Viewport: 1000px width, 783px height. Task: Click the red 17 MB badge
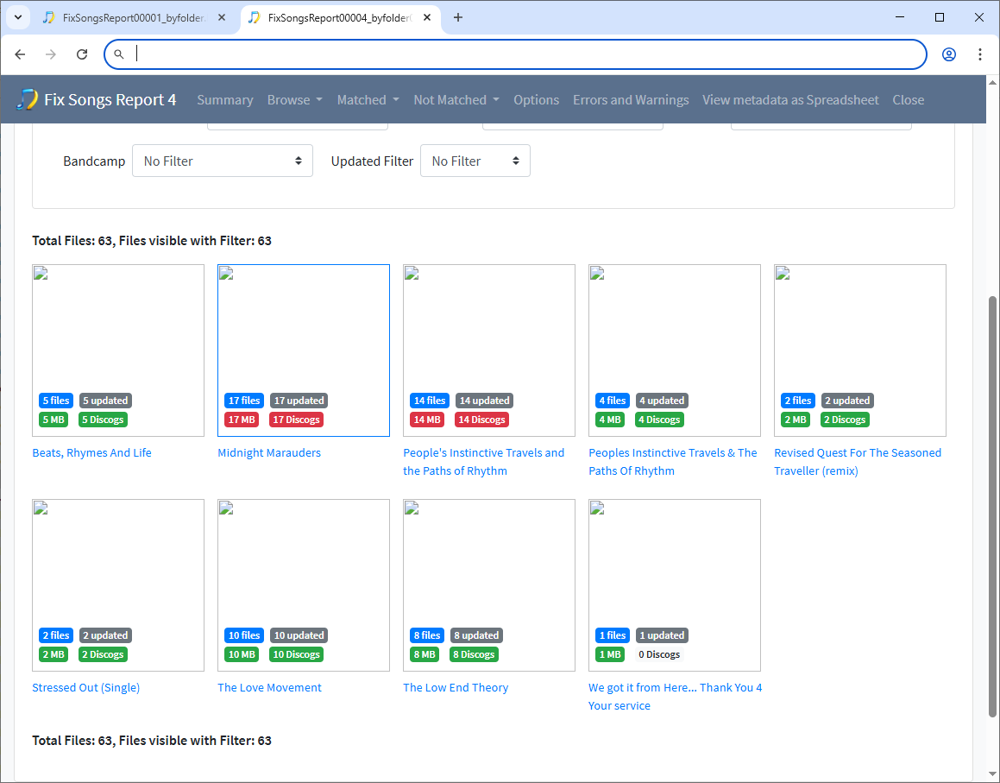click(x=242, y=420)
